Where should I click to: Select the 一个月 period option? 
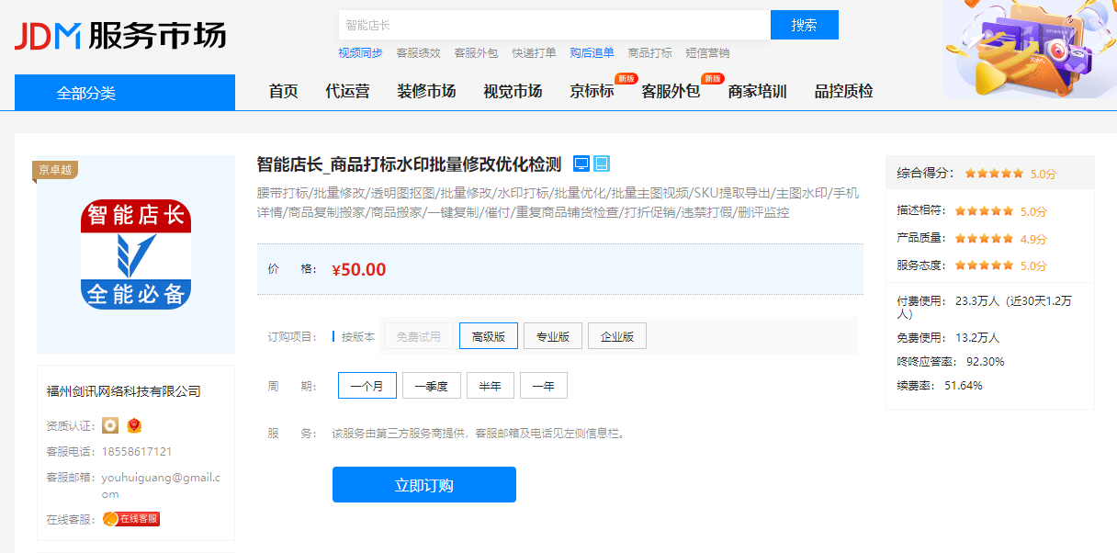(x=367, y=386)
